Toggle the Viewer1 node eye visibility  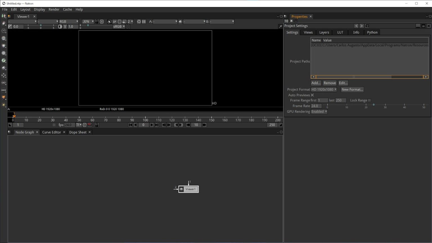pos(181,189)
